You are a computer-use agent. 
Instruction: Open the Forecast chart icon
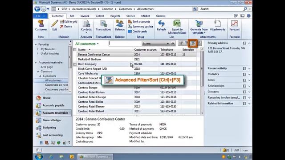(x=235, y=24)
